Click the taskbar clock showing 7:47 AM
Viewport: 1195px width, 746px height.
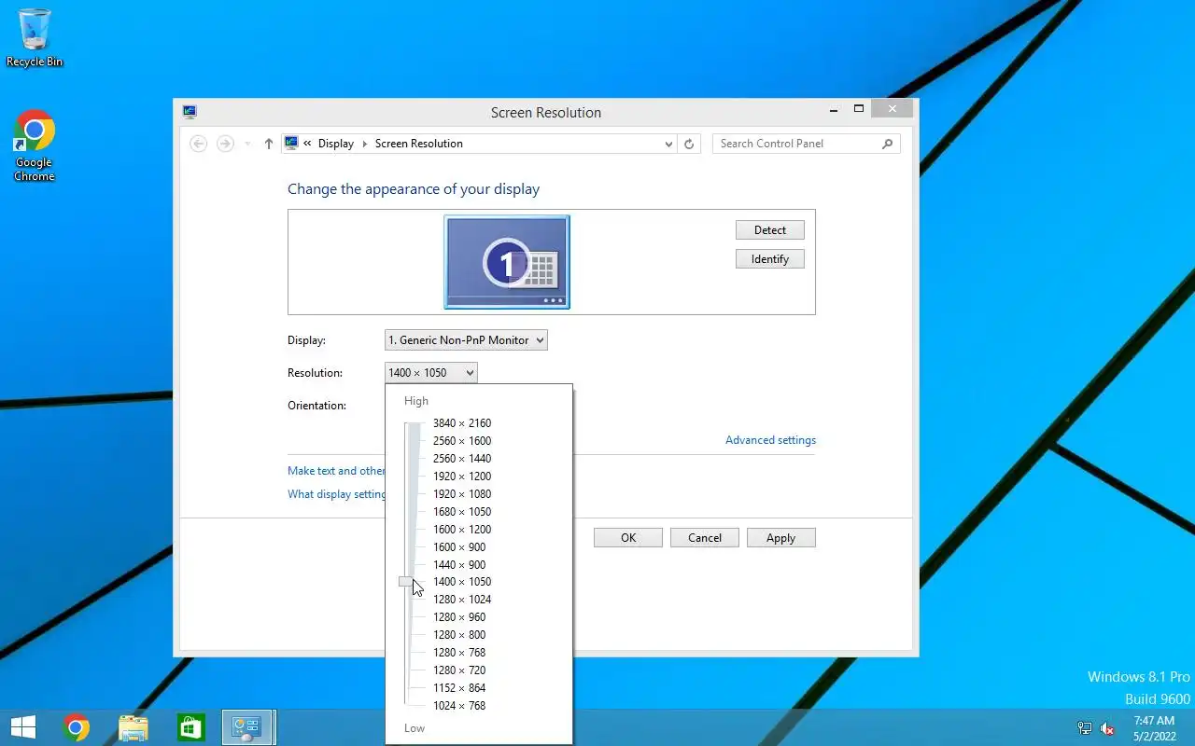pos(1154,728)
